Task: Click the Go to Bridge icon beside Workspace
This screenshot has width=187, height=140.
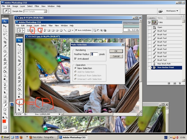Action: [x=161, y=11]
